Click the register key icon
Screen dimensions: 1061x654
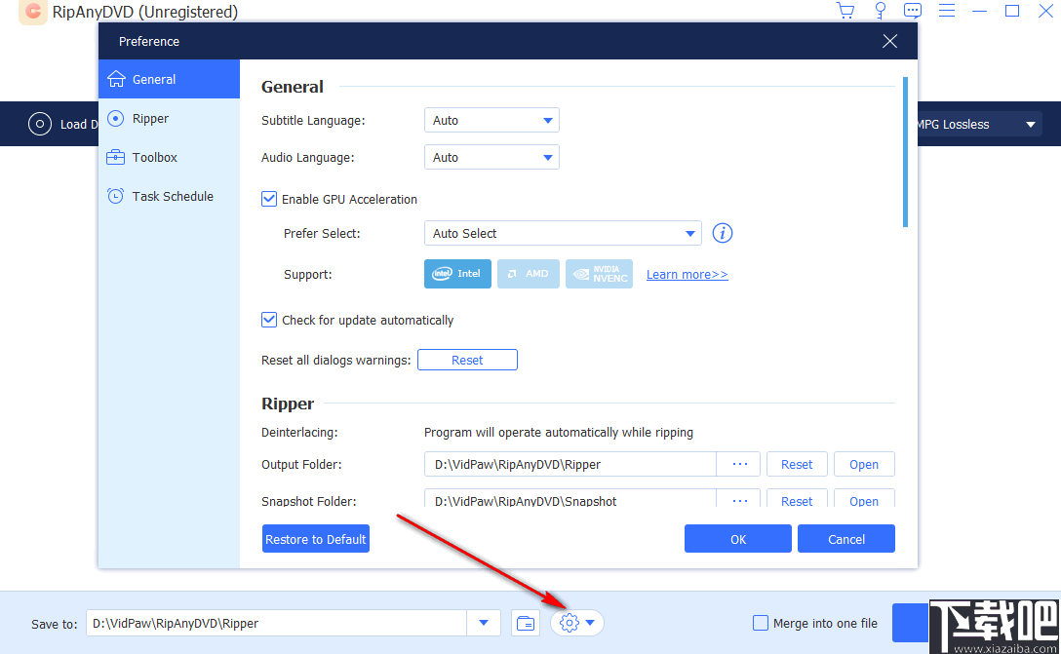(881, 10)
